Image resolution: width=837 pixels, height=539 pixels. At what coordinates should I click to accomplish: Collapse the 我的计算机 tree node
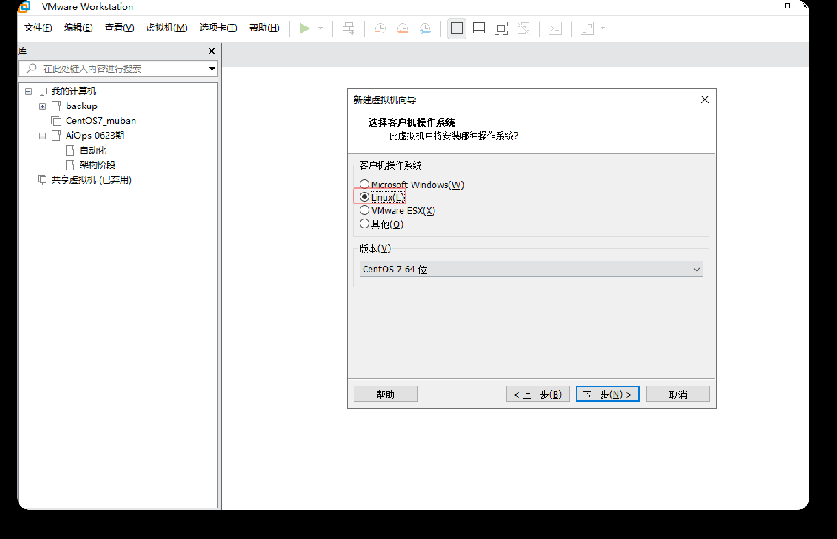(x=28, y=91)
